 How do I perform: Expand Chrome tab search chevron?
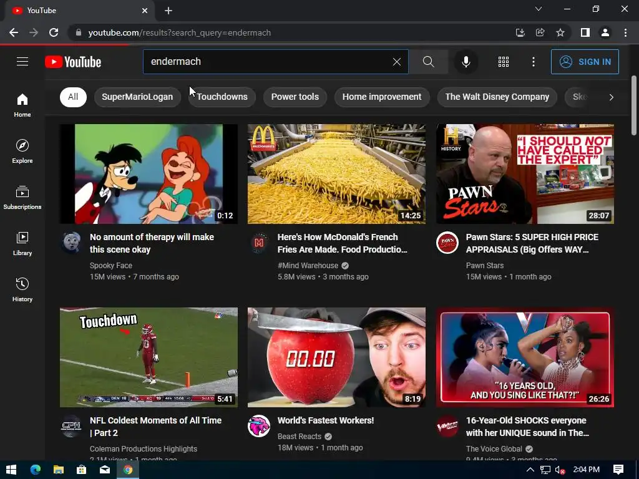coord(539,9)
